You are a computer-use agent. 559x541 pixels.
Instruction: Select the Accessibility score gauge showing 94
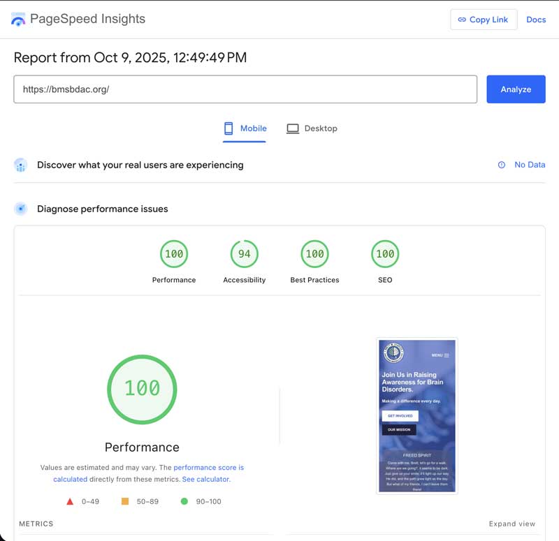(244, 254)
